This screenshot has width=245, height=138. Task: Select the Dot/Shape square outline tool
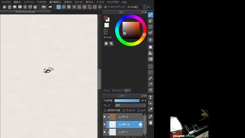tap(150, 26)
